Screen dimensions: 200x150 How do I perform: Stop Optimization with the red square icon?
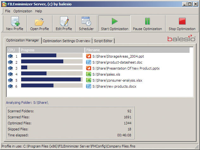(182, 21)
